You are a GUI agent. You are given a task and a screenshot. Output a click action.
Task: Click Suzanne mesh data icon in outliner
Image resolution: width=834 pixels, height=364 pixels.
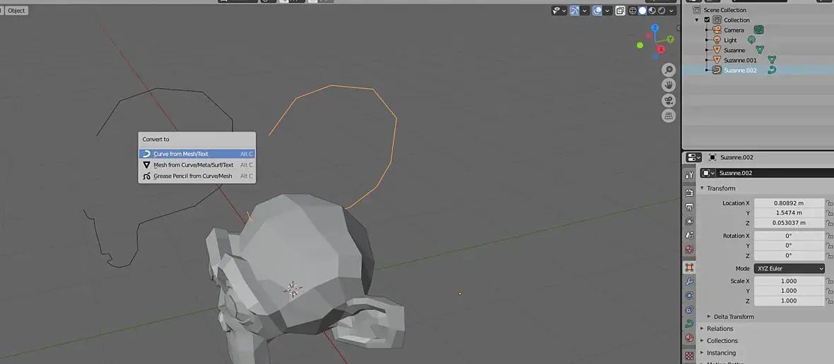tap(760, 50)
